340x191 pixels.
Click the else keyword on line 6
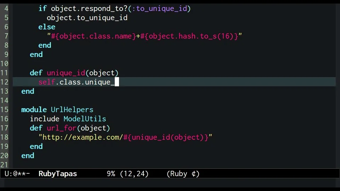[47, 27]
